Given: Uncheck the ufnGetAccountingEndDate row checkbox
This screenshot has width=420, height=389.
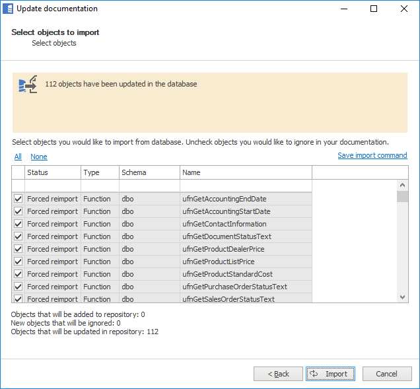Looking at the screenshot, I should coord(18,199).
